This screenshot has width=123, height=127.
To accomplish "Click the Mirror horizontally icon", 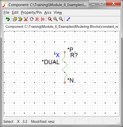I will [x=37, y=19].
